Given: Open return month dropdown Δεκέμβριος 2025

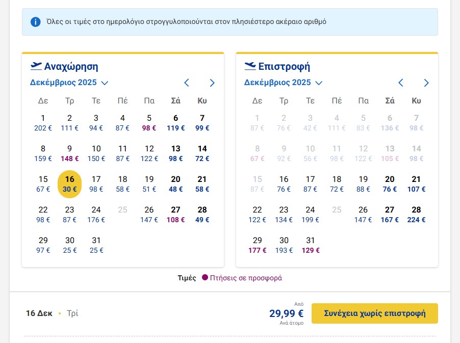Looking at the screenshot, I should (283, 83).
